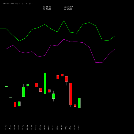
Task: Click the SBICARD CE Options chart title
Action: point(20,4)
